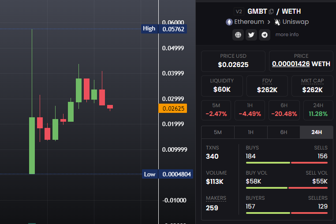Select the 6H stats tab
Viewport: 336px width, 224px height.
284,132
